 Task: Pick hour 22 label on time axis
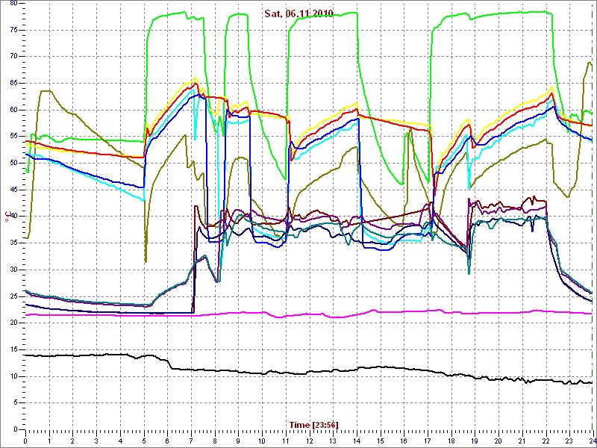[546, 440]
